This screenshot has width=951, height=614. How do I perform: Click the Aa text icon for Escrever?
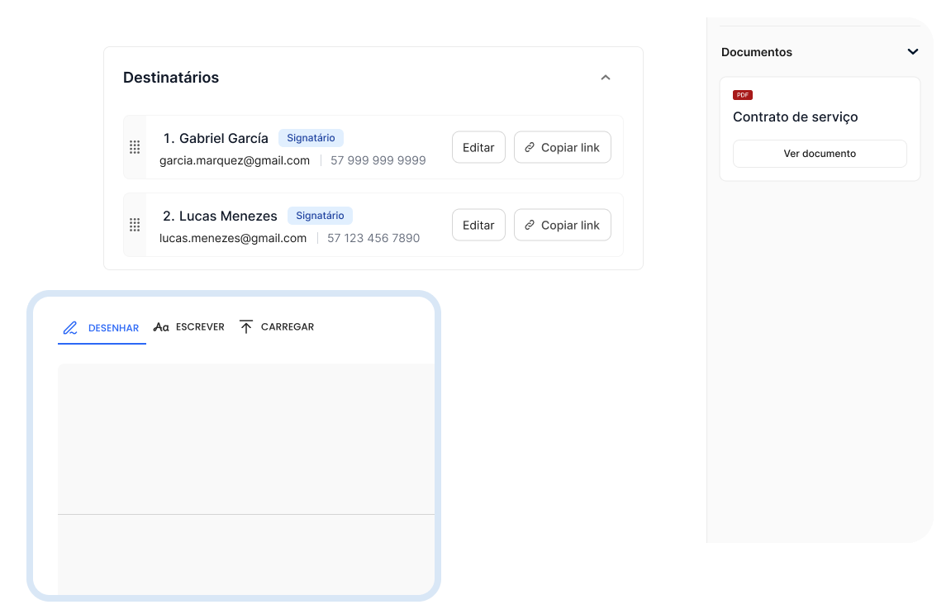tap(161, 327)
